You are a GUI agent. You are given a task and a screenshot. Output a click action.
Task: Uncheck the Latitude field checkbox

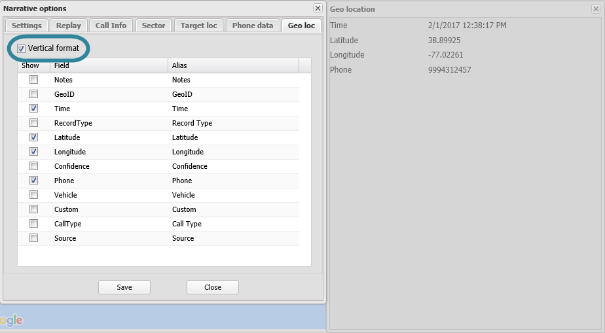click(33, 137)
